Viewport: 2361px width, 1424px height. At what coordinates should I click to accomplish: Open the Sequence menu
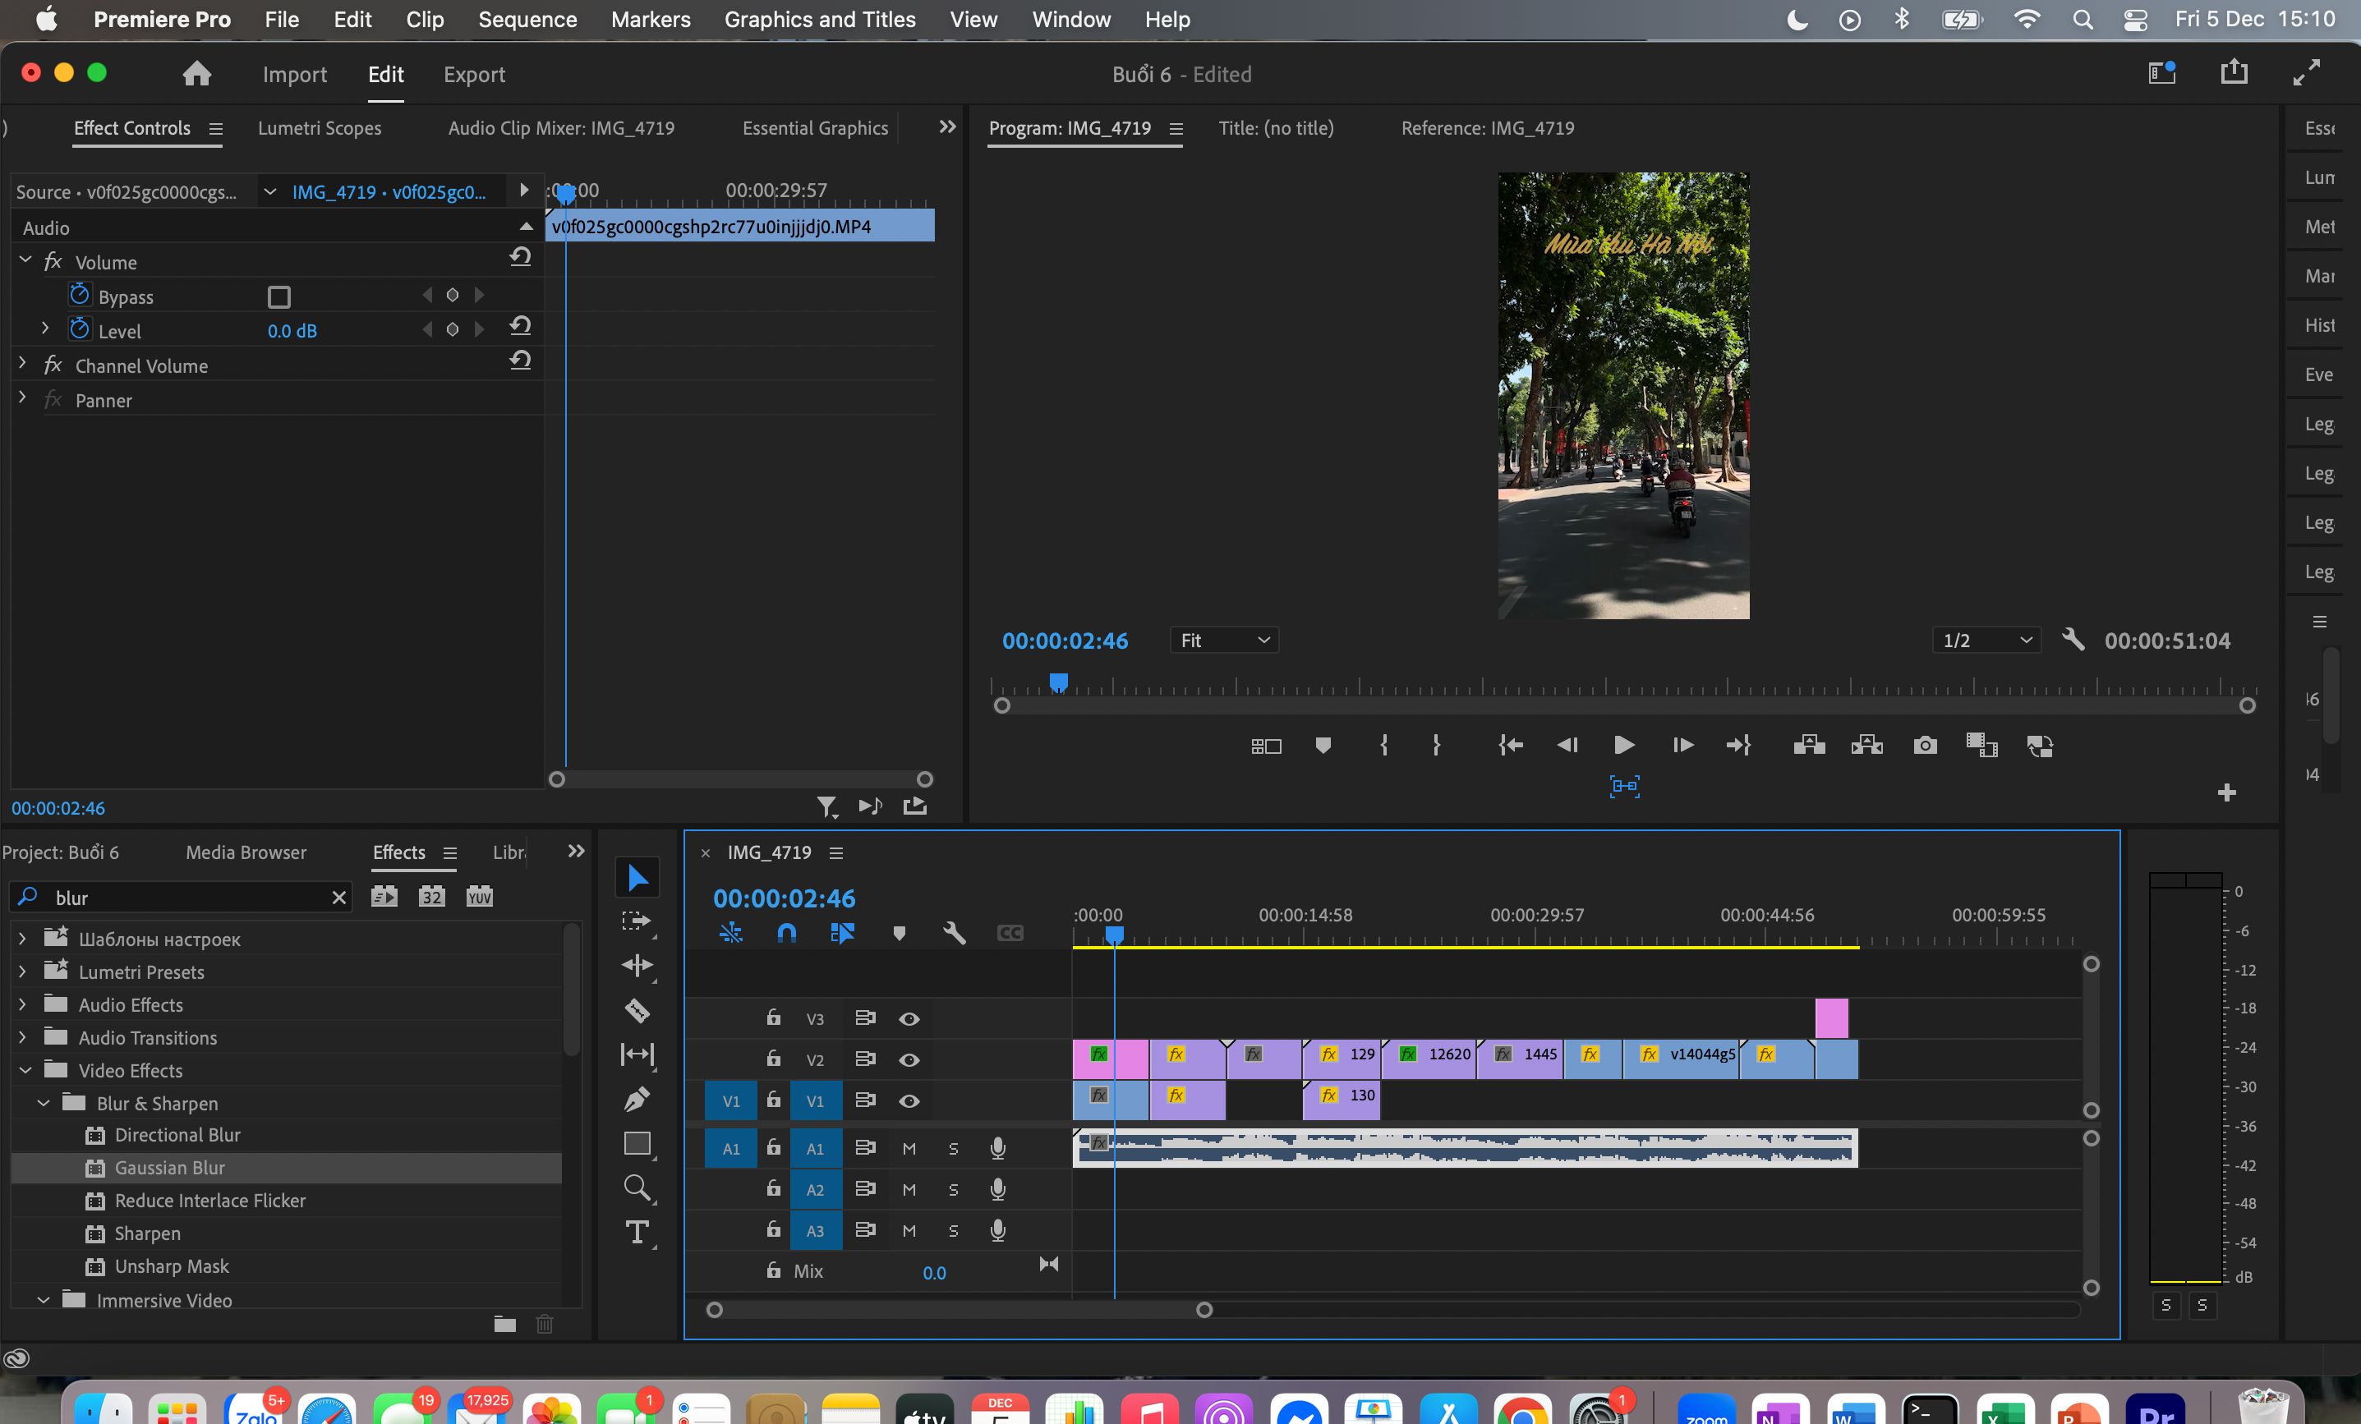pyautogui.click(x=527, y=19)
